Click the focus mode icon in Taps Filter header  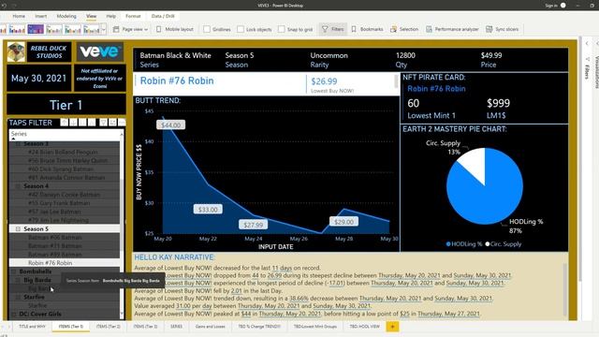pyautogui.click(x=112, y=123)
